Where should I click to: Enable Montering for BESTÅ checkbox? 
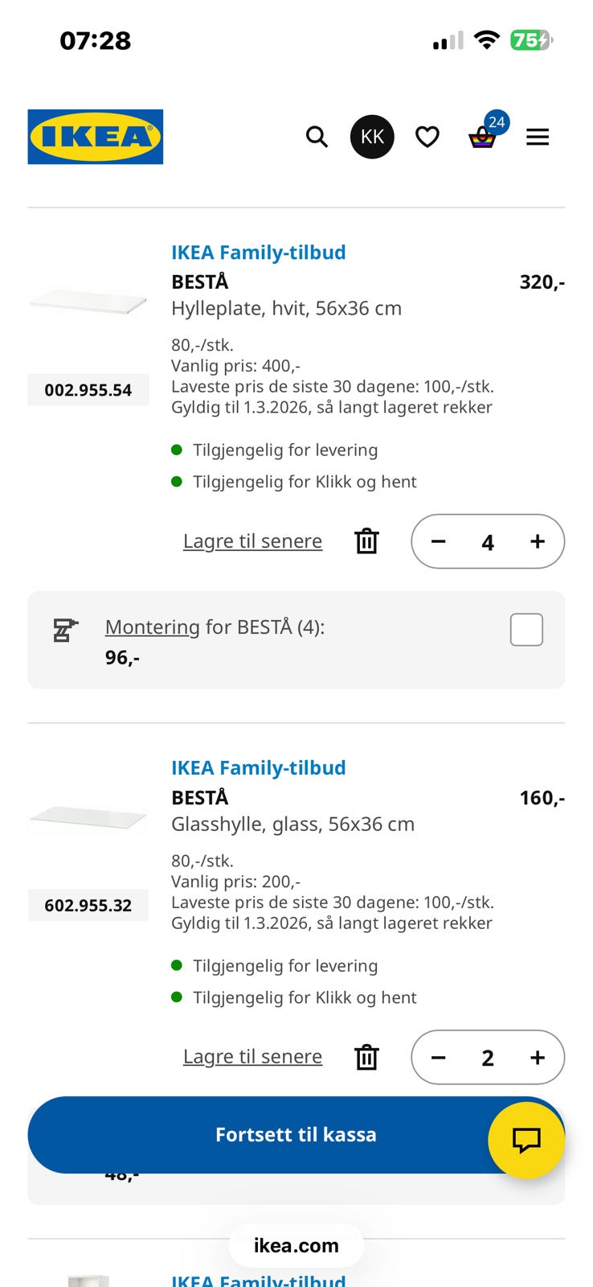click(x=526, y=630)
